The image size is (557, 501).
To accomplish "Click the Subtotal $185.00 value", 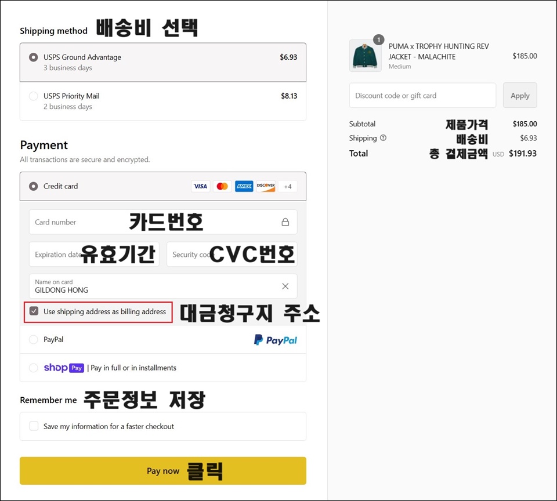I will click(x=525, y=124).
